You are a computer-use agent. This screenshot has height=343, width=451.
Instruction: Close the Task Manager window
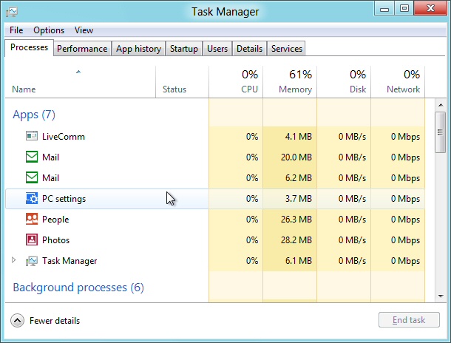[430, 8]
